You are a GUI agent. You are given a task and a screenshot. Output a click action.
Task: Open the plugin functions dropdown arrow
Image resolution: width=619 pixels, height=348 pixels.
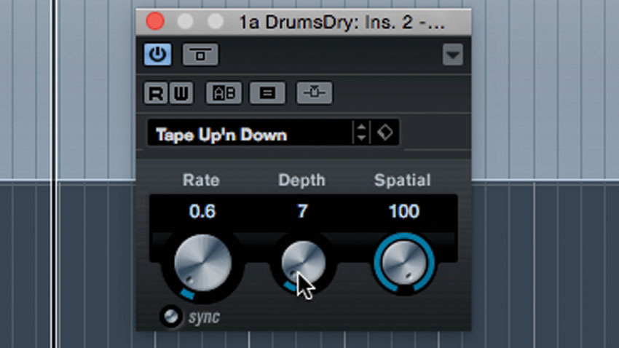pyautogui.click(x=453, y=55)
